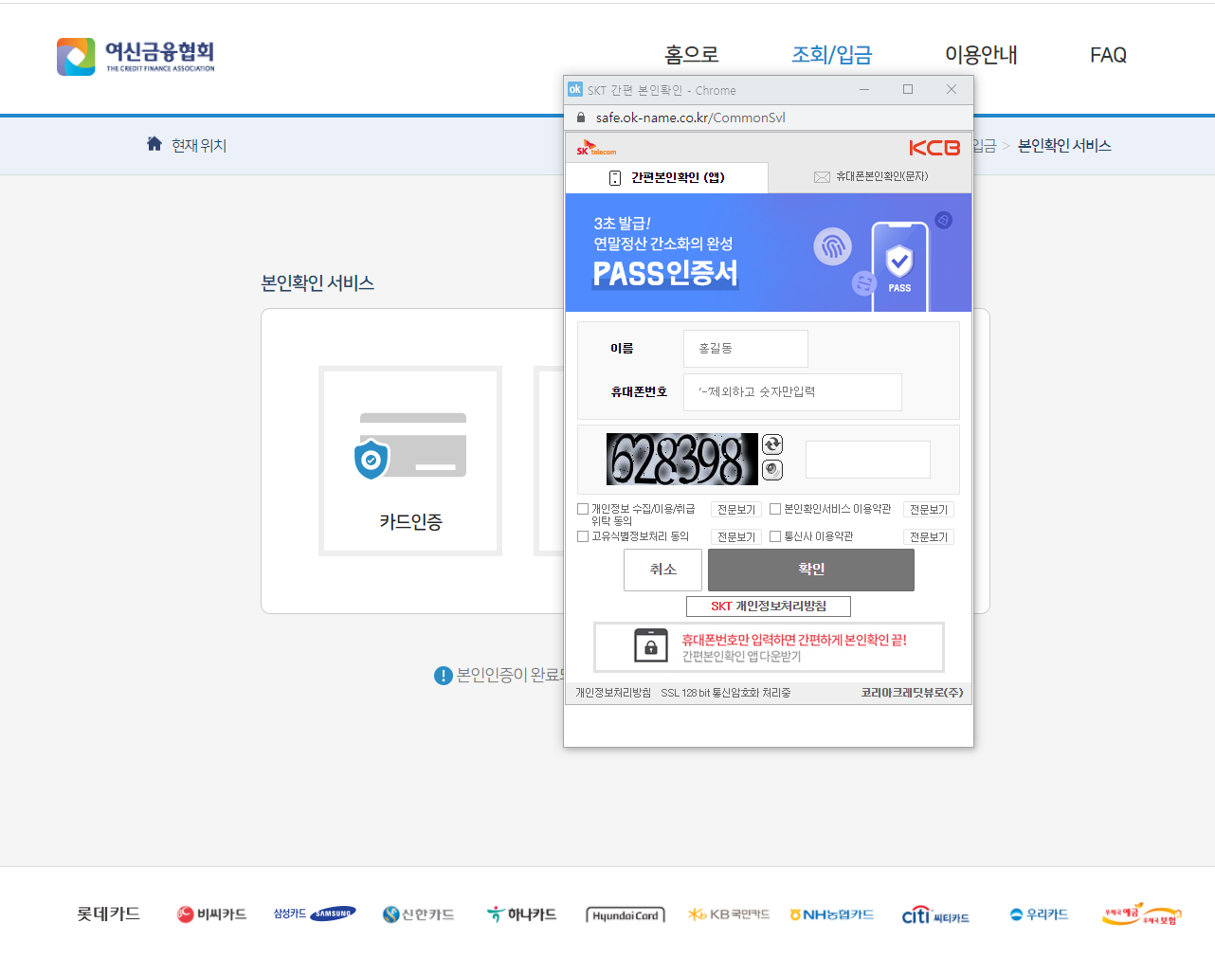Click the 카드인증 card shield icon
The image size is (1215, 960).
pyautogui.click(x=371, y=460)
